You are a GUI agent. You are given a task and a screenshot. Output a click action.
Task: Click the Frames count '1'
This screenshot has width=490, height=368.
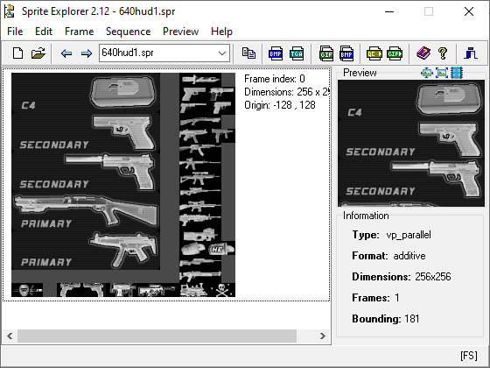(x=397, y=298)
